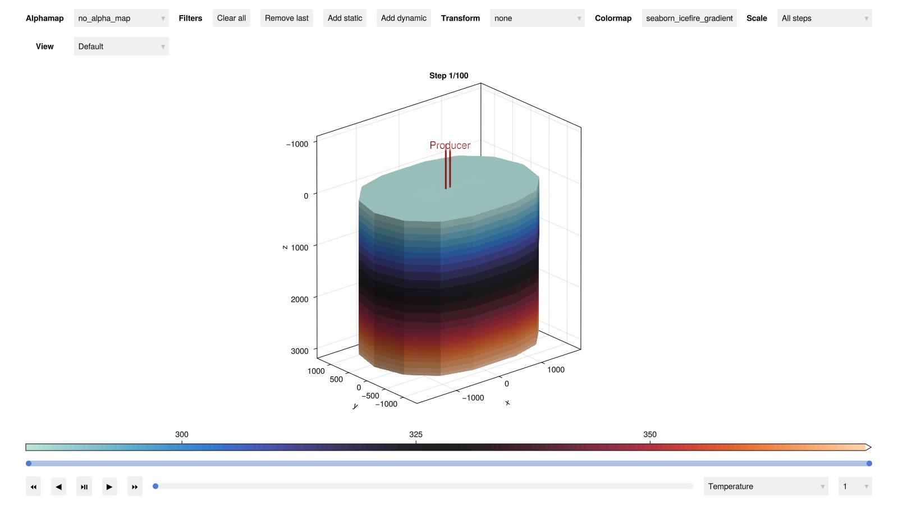Step back one frame with previous arrow
Viewport: 898px width, 505px height.
58,486
